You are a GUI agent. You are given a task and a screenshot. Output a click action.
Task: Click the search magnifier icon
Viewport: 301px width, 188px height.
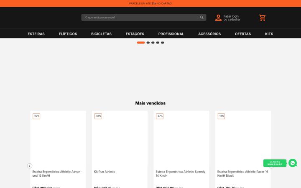(x=202, y=18)
